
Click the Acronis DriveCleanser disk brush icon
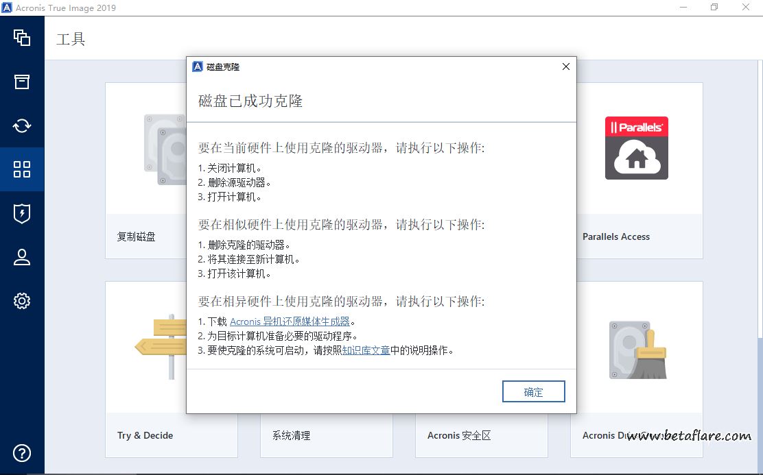(638, 350)
